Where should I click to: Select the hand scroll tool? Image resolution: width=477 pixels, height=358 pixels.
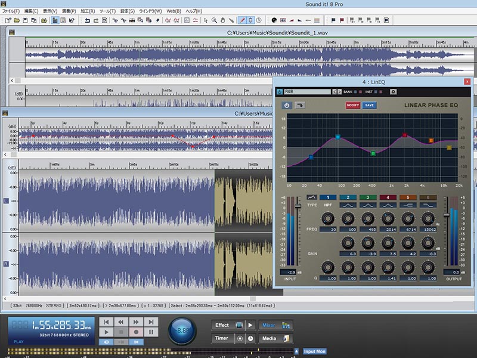click(222, 20)
